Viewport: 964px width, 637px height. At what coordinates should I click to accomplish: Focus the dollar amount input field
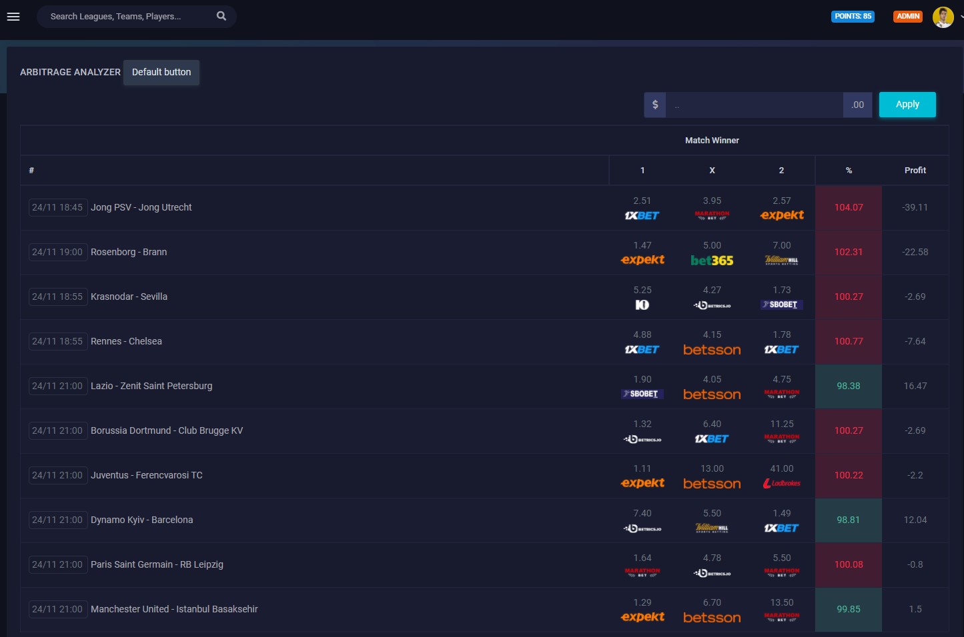[754, 105]
